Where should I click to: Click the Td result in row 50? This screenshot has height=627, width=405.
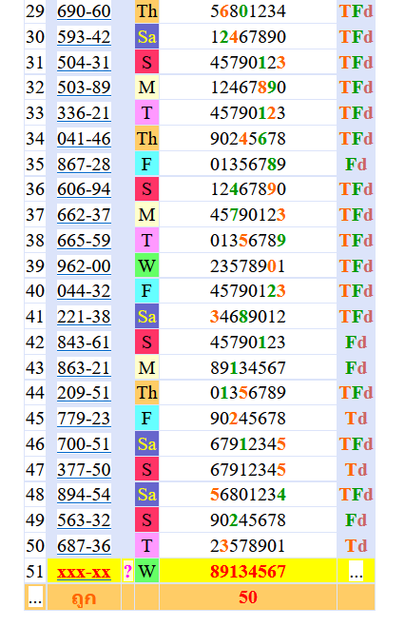click(356, 546)
